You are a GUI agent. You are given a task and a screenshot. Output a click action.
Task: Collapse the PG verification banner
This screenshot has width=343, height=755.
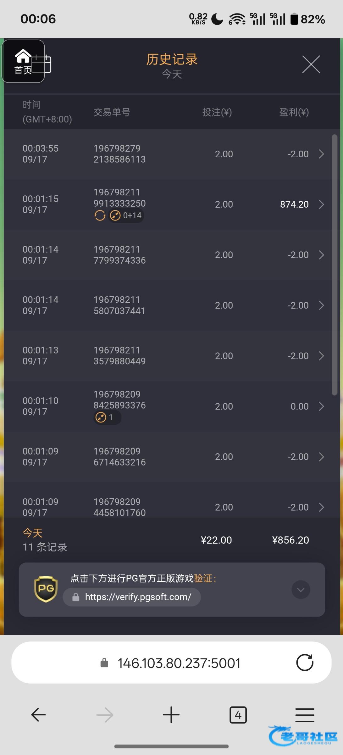(x=301, y=590)
